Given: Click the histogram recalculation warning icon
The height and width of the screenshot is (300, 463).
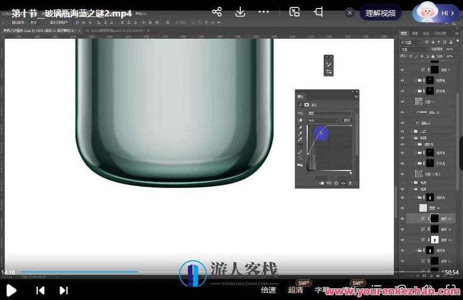Looking at the screenshot, I should [x=300, y=165].
